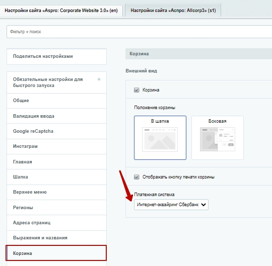Screen dimensions: 272x266
Task: Toggle the Корзина checkbox
Action: [137, 90]
